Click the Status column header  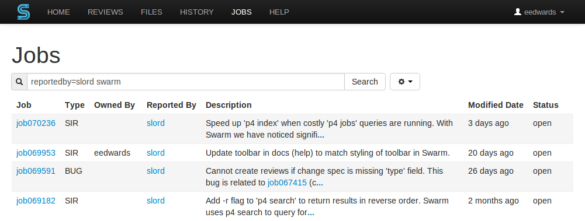tap(545, 105)
